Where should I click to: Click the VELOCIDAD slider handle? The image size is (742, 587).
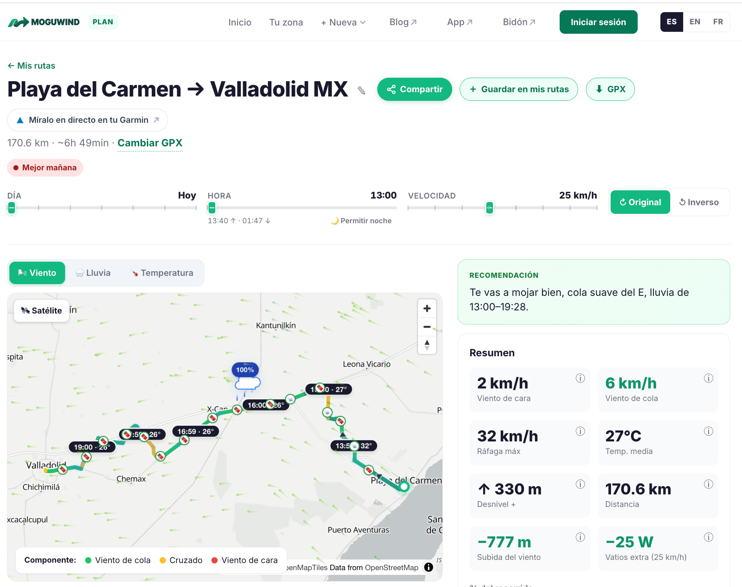pos(489,208)
